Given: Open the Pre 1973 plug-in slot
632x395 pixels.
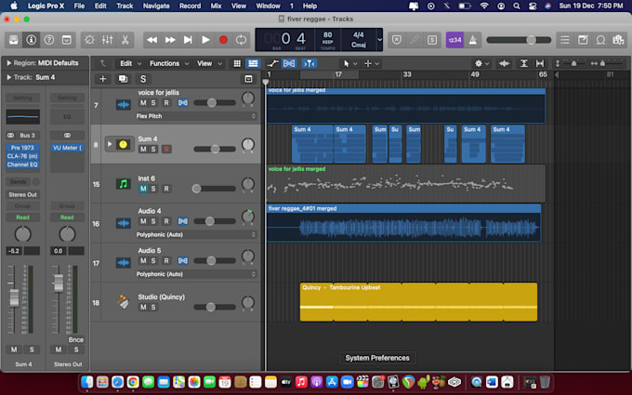Looking at the screenshot, I should click(22, 148).
